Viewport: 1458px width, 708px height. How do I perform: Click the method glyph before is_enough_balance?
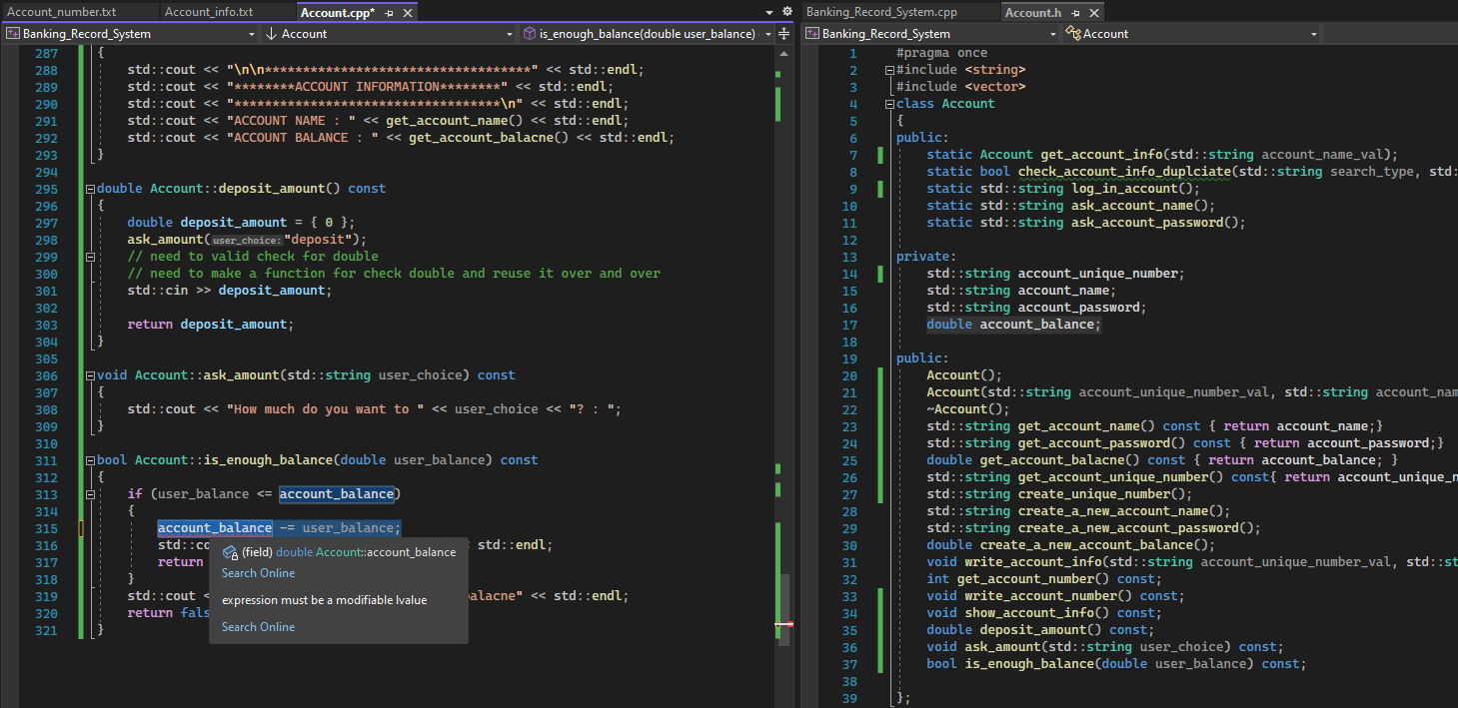529,33
